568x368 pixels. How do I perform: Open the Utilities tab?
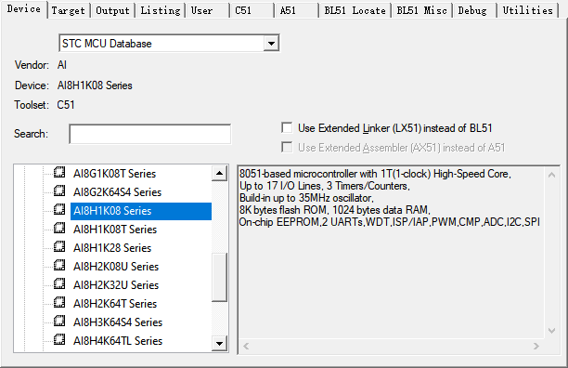pyautogui.click(x=527, y=10)
